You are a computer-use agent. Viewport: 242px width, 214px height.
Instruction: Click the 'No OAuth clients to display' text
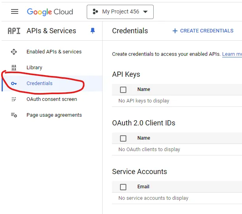(x=149, y=149)
